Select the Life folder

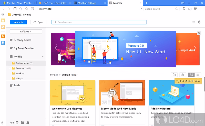pyautogui.click(x=26, y=78)
